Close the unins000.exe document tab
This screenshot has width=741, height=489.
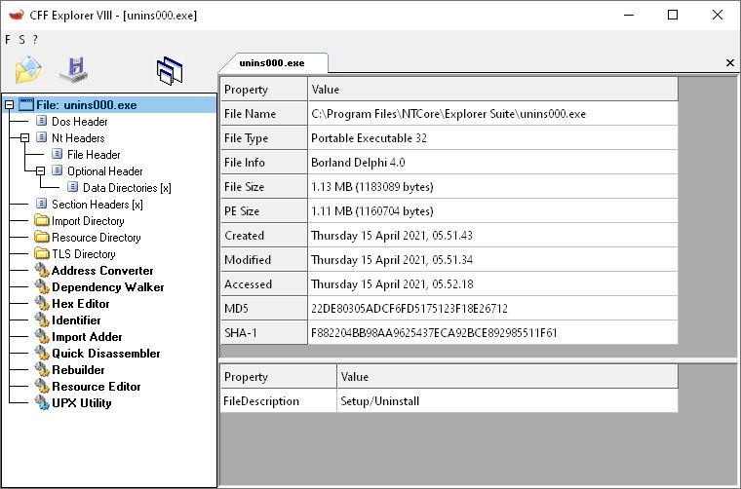[730, 62]
